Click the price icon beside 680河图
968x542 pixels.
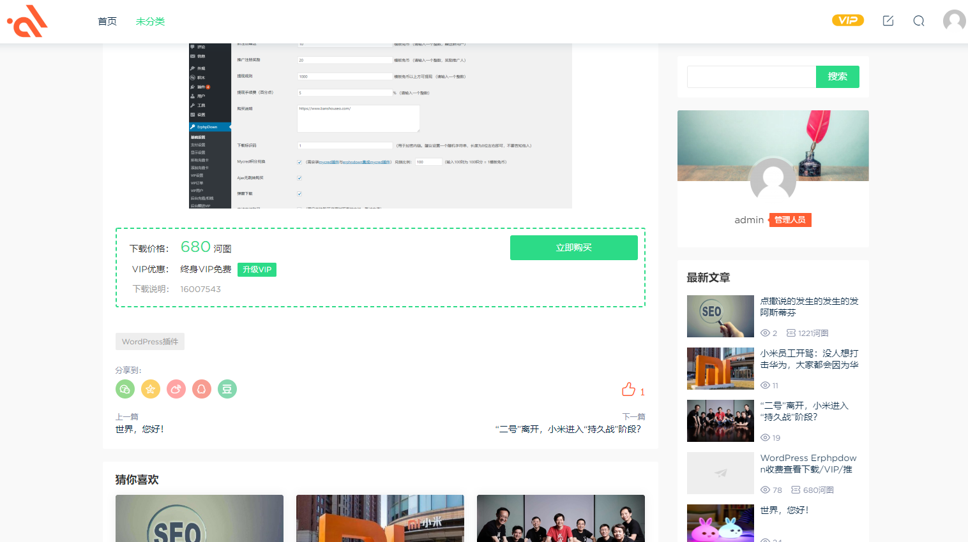pyautogui.click(x=796, y=490)
